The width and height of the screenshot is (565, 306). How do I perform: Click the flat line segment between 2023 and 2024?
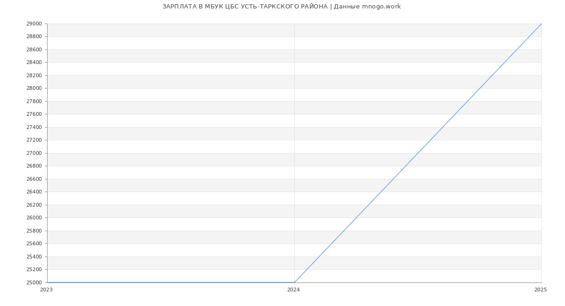(170, 282)
